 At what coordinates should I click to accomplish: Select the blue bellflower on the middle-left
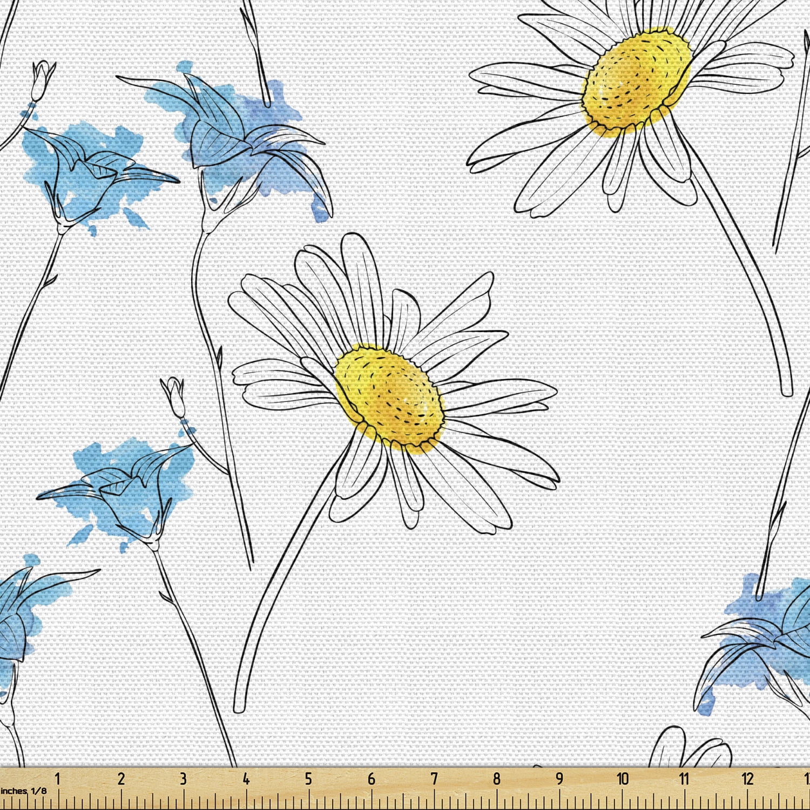pyautogui.click(x=124, y=486)
